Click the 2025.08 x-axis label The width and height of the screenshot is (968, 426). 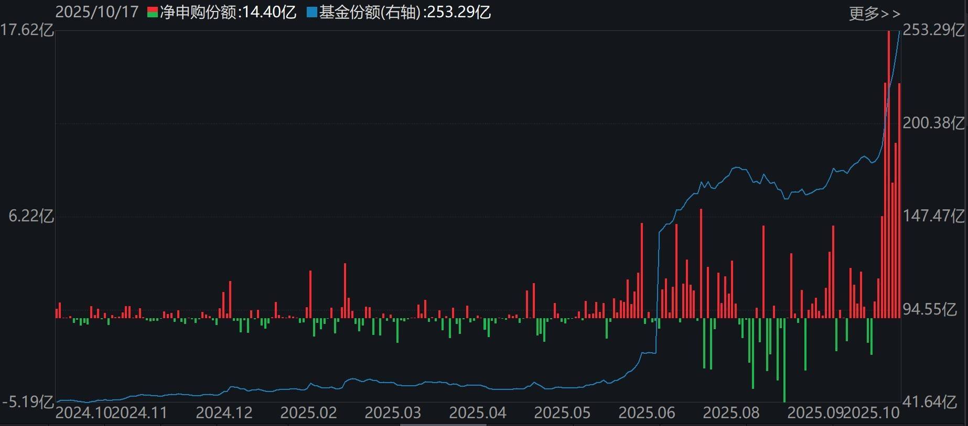(x=731, y=412)
